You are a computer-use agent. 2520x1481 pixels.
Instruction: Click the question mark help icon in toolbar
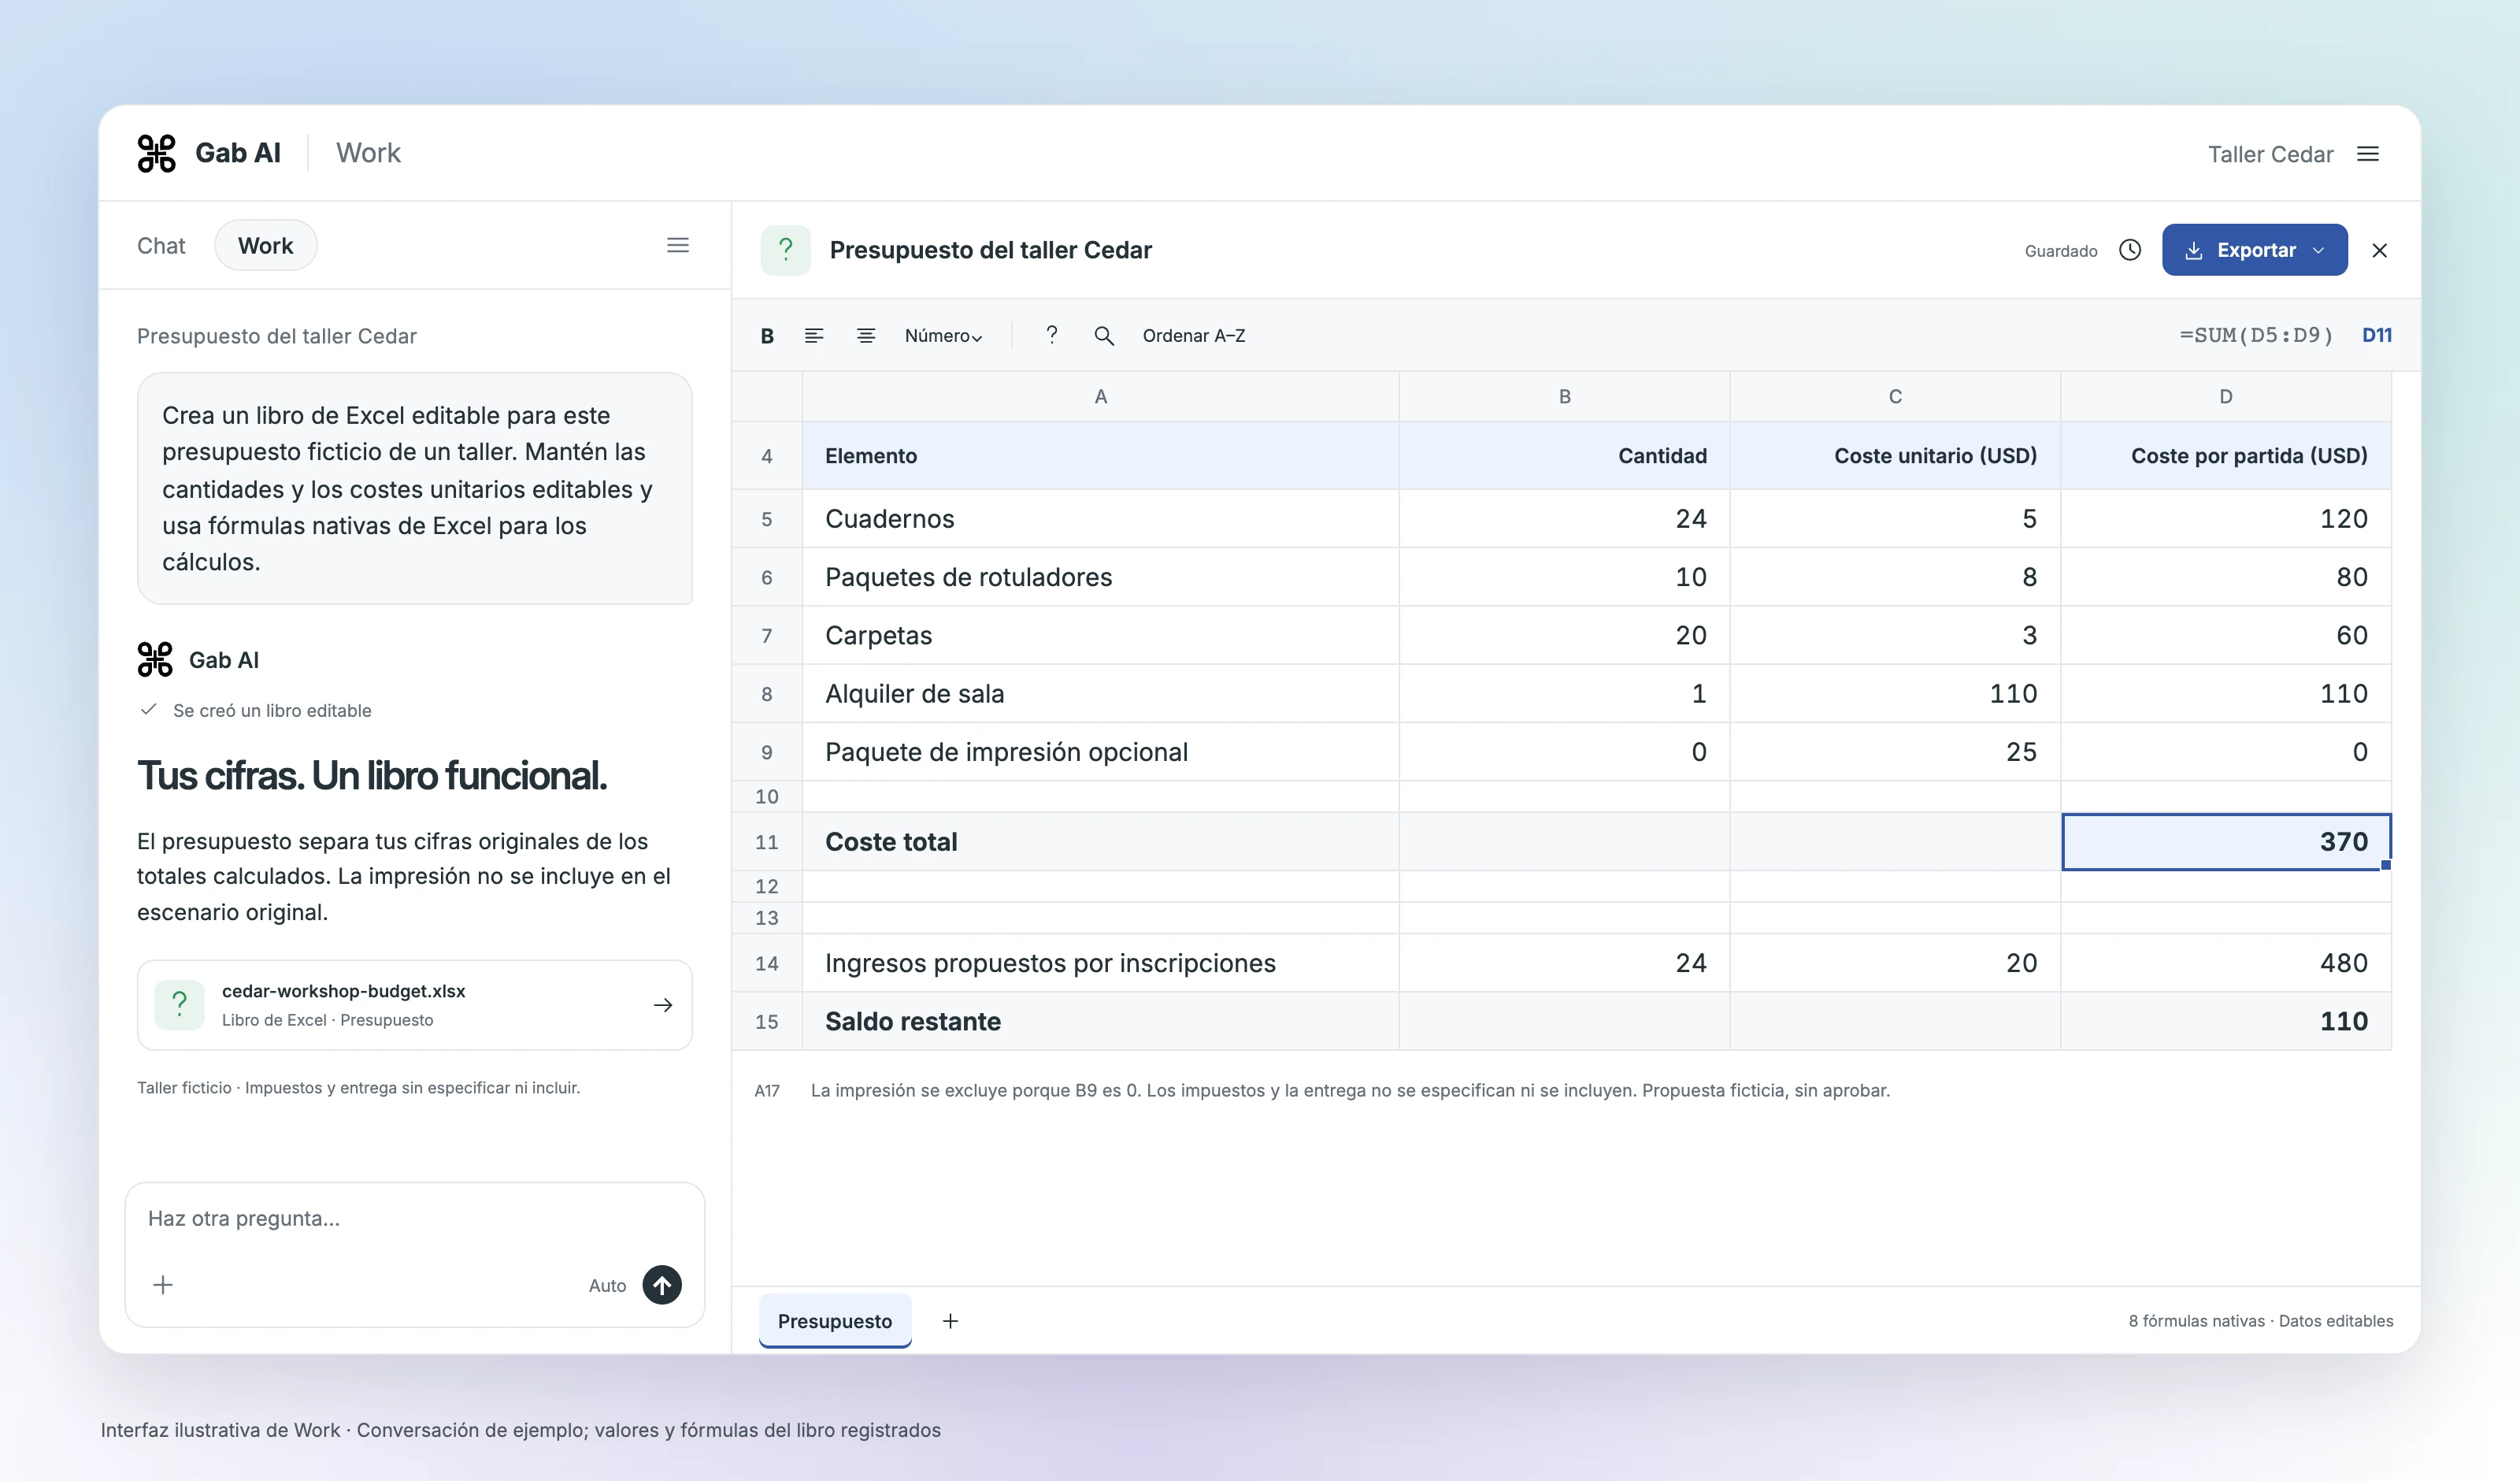click(x=1051, y=336)
